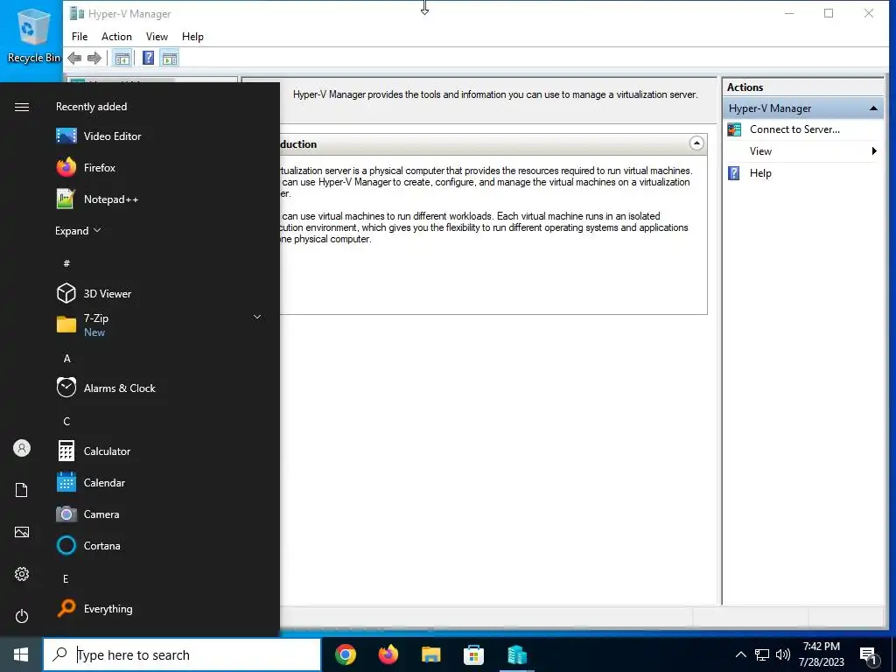Open the View menu in menu bar
Viewport: 896px width, 672px height.
pos(157,37)
